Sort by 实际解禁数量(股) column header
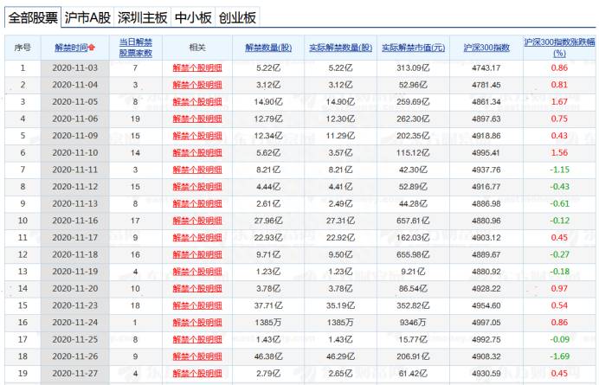Screen dimensions: 599x385 (x=340, y=48)
